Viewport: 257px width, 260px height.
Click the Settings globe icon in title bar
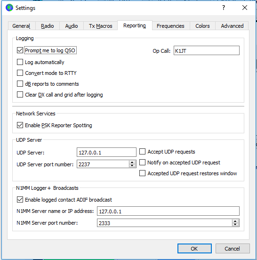pyautogui.click(x=9, y=8)
